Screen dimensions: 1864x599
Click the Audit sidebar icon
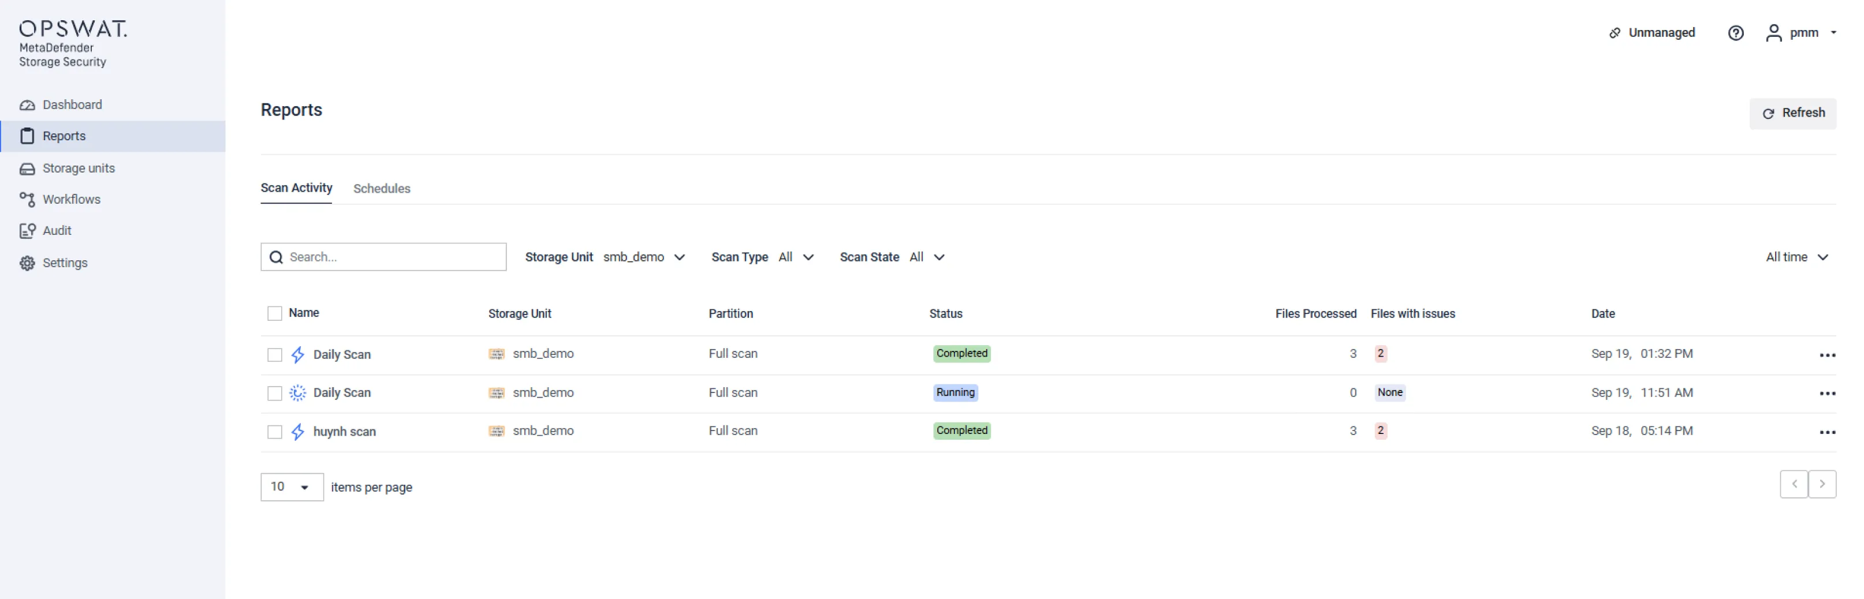28,231
